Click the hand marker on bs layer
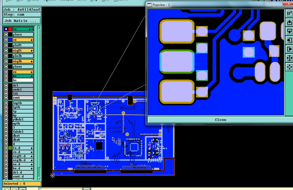 click(32, 76)
